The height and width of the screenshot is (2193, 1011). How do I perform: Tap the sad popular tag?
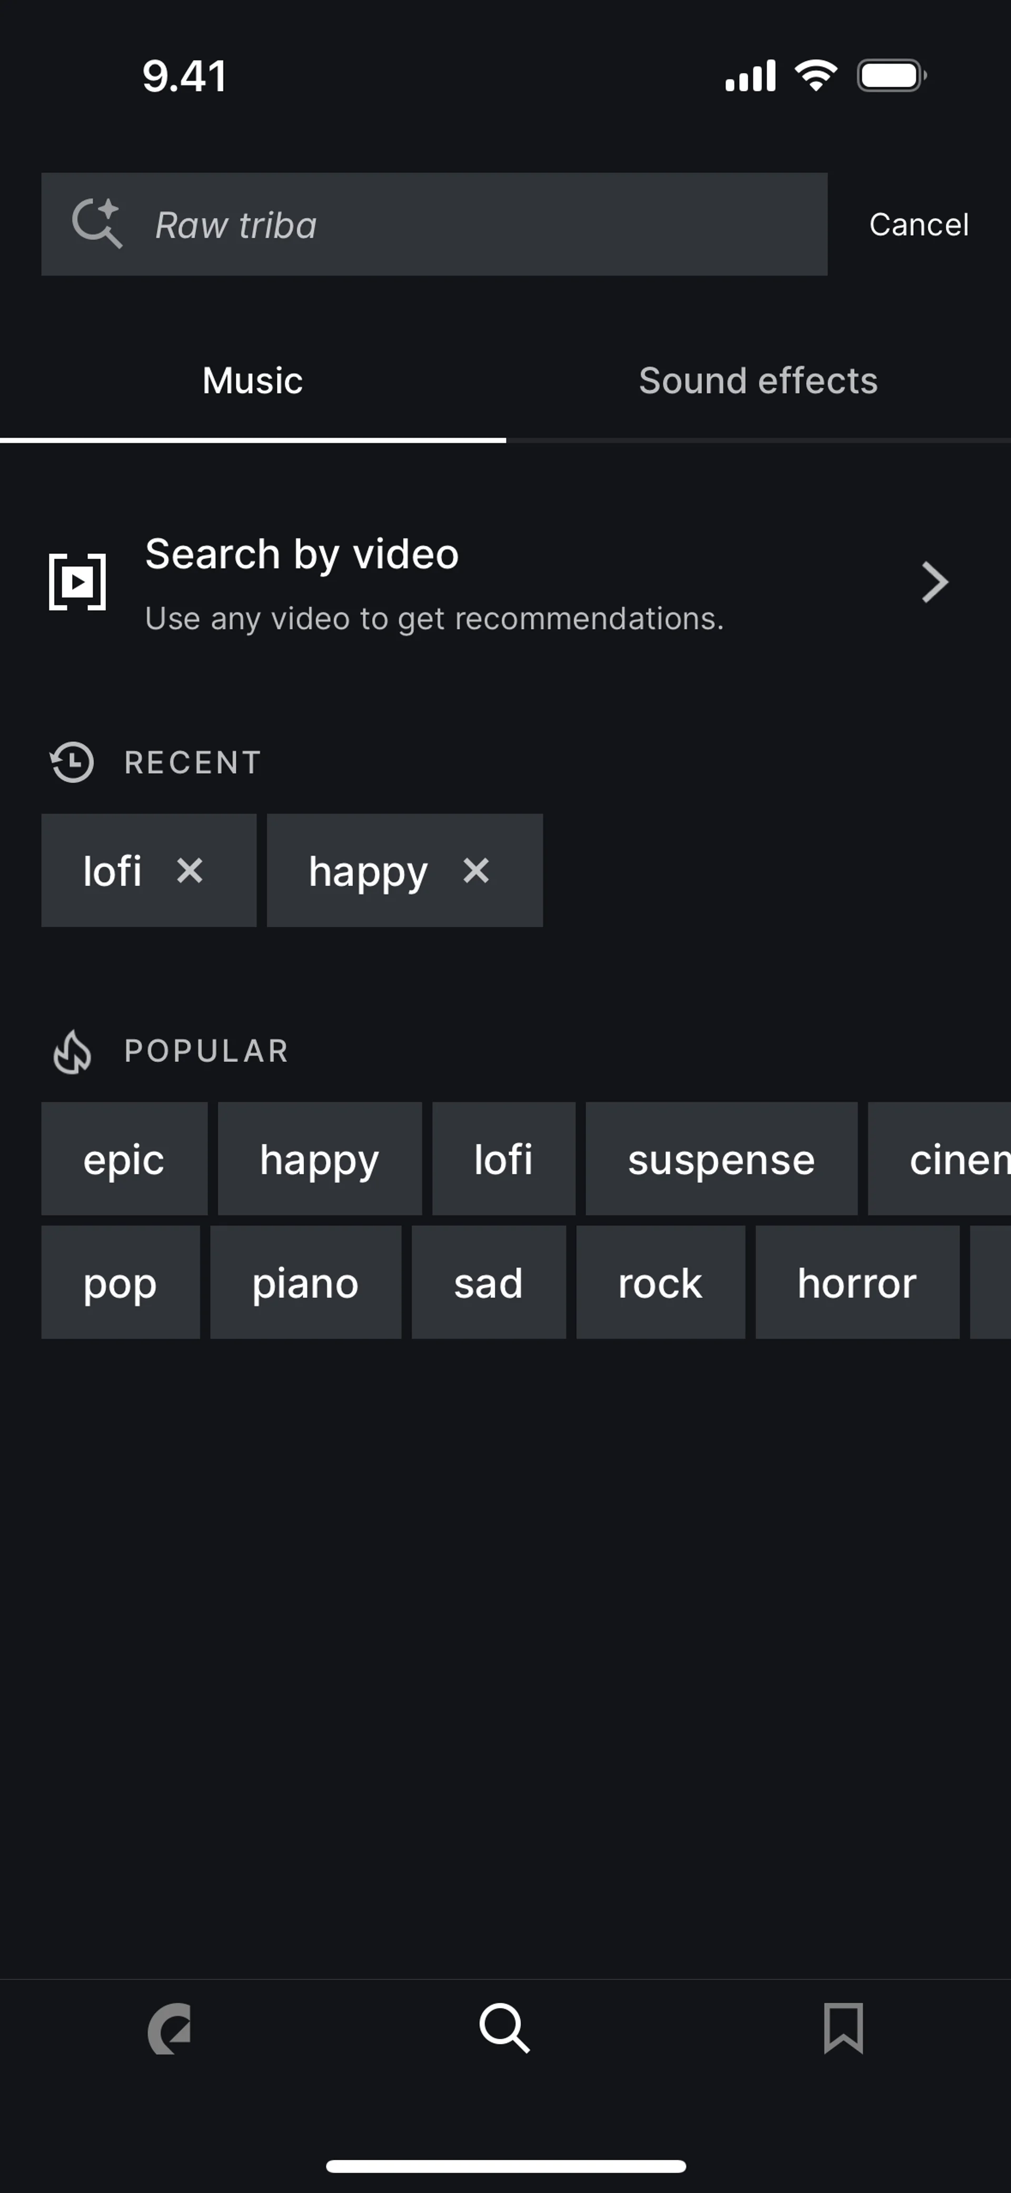[489, 1283]
